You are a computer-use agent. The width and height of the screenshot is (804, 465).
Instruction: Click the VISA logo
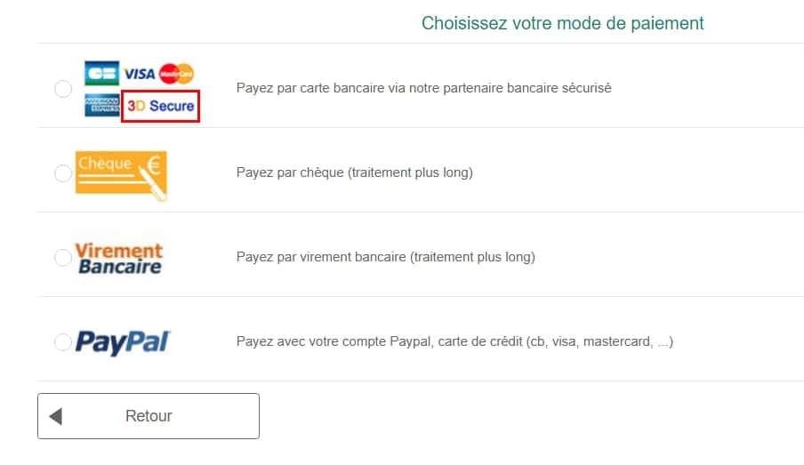pyautogui.click(x=140, y=74)
